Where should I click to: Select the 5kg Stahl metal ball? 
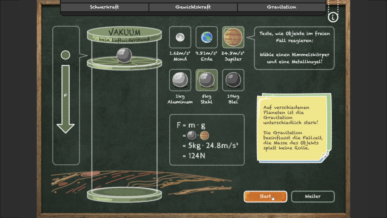point(206,80)
